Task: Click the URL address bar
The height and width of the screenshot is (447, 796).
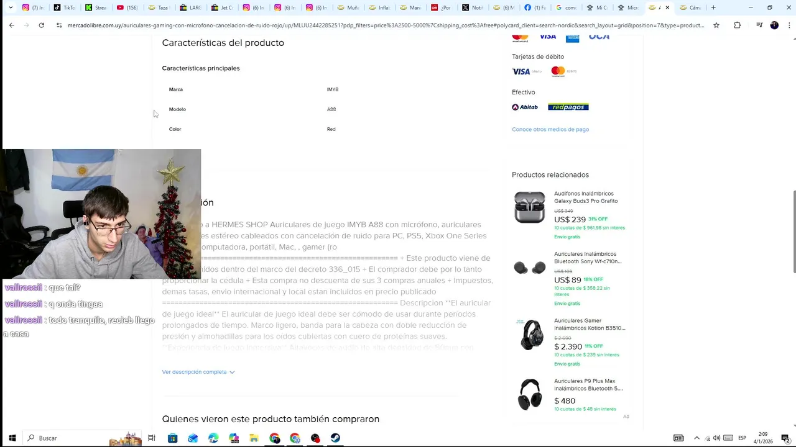Action: [386, 25]
